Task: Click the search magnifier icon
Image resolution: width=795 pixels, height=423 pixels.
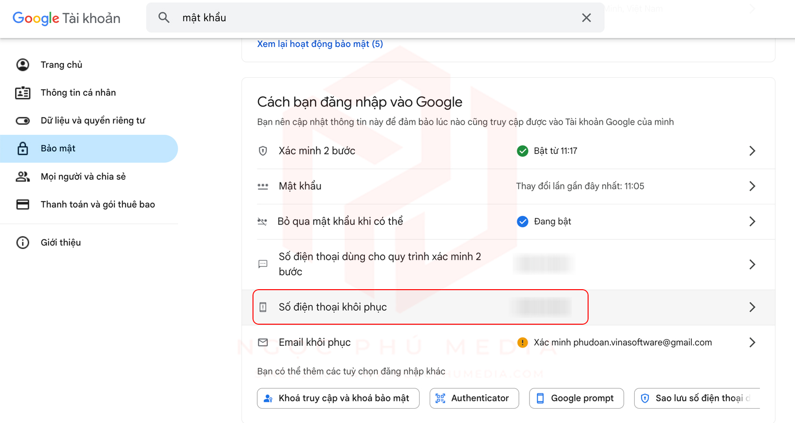Action: tap(164, 18)
